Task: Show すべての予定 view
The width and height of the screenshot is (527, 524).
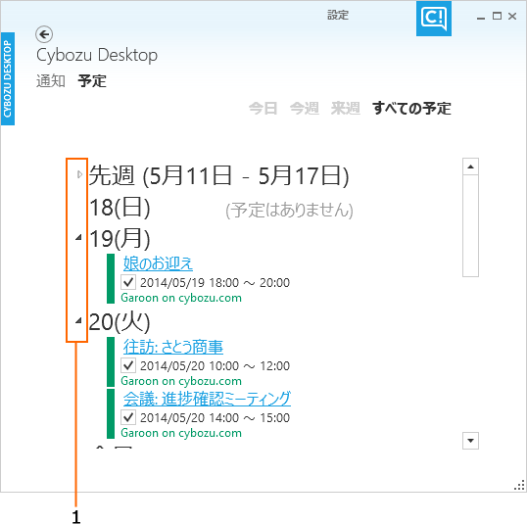Action: (x=411, y=109)
